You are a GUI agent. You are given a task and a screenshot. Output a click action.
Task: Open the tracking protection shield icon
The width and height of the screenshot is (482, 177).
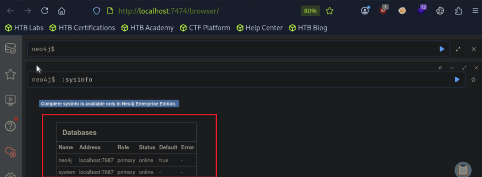click(96, 11)
